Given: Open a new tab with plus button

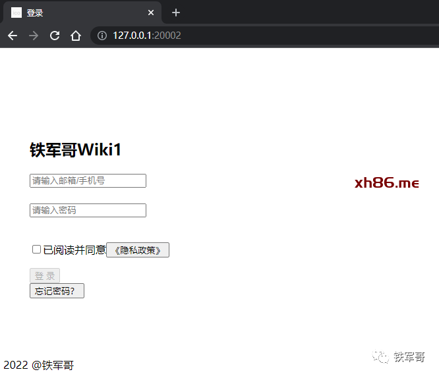Looking at the screenshot, I should 176,13.
